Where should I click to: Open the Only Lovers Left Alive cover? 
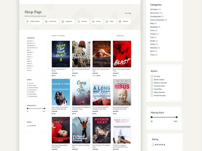(x=122, y=130)
